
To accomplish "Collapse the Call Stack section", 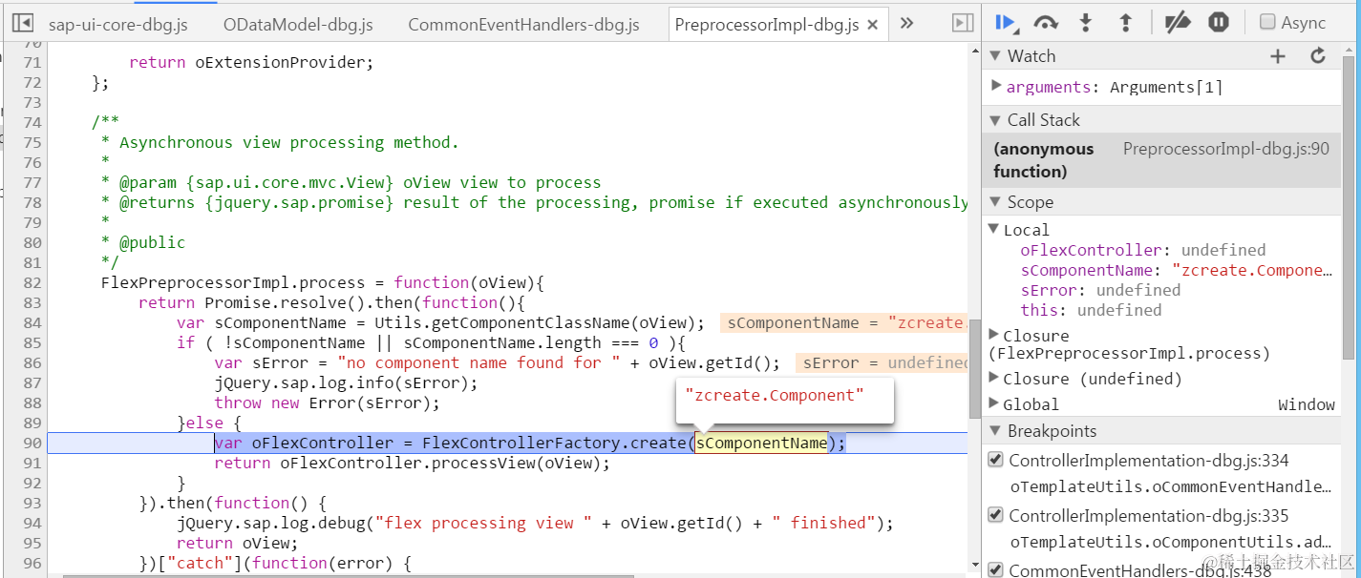I will [x=994, y=120].
